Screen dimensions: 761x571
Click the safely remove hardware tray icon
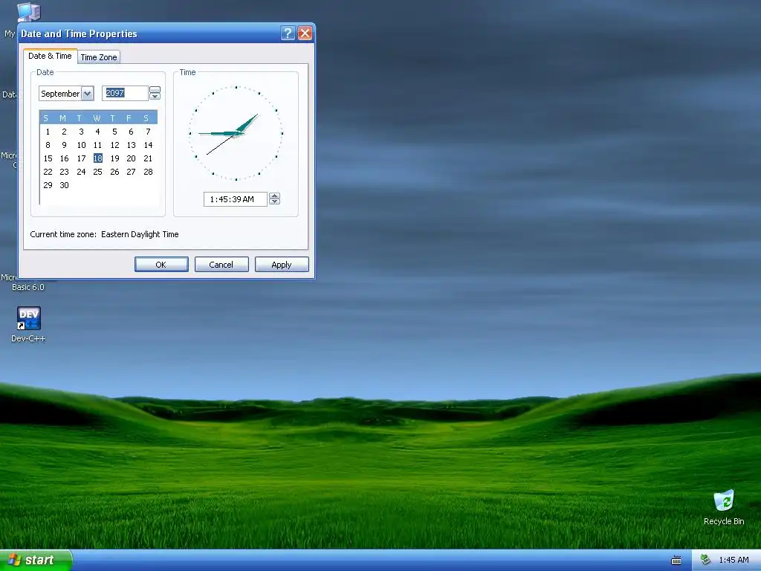tap(705, 560)
